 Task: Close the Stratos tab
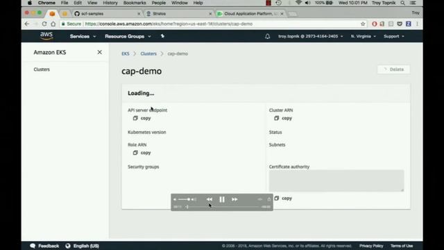(210, 14)
